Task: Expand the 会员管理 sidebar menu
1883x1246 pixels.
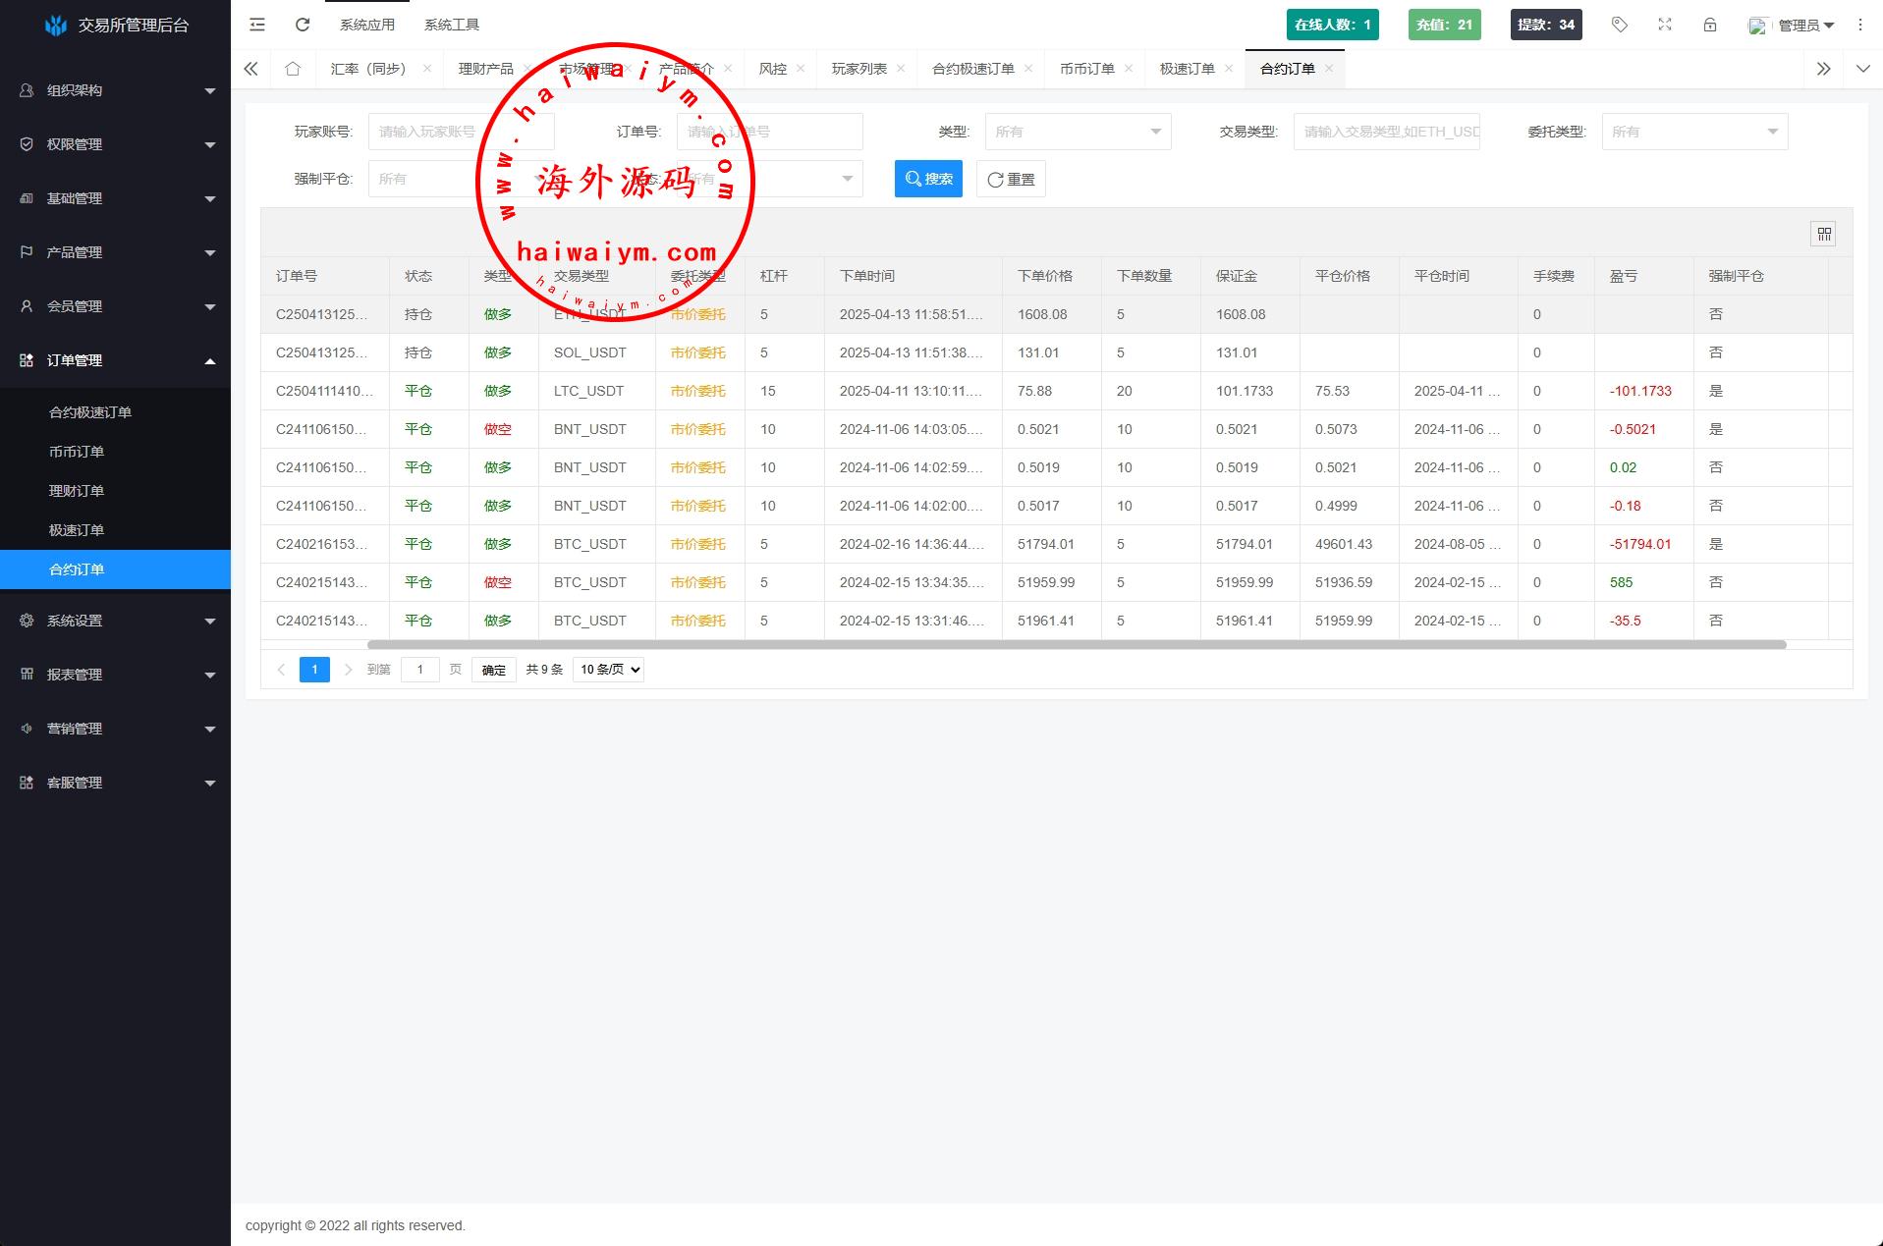Action: 115,306
